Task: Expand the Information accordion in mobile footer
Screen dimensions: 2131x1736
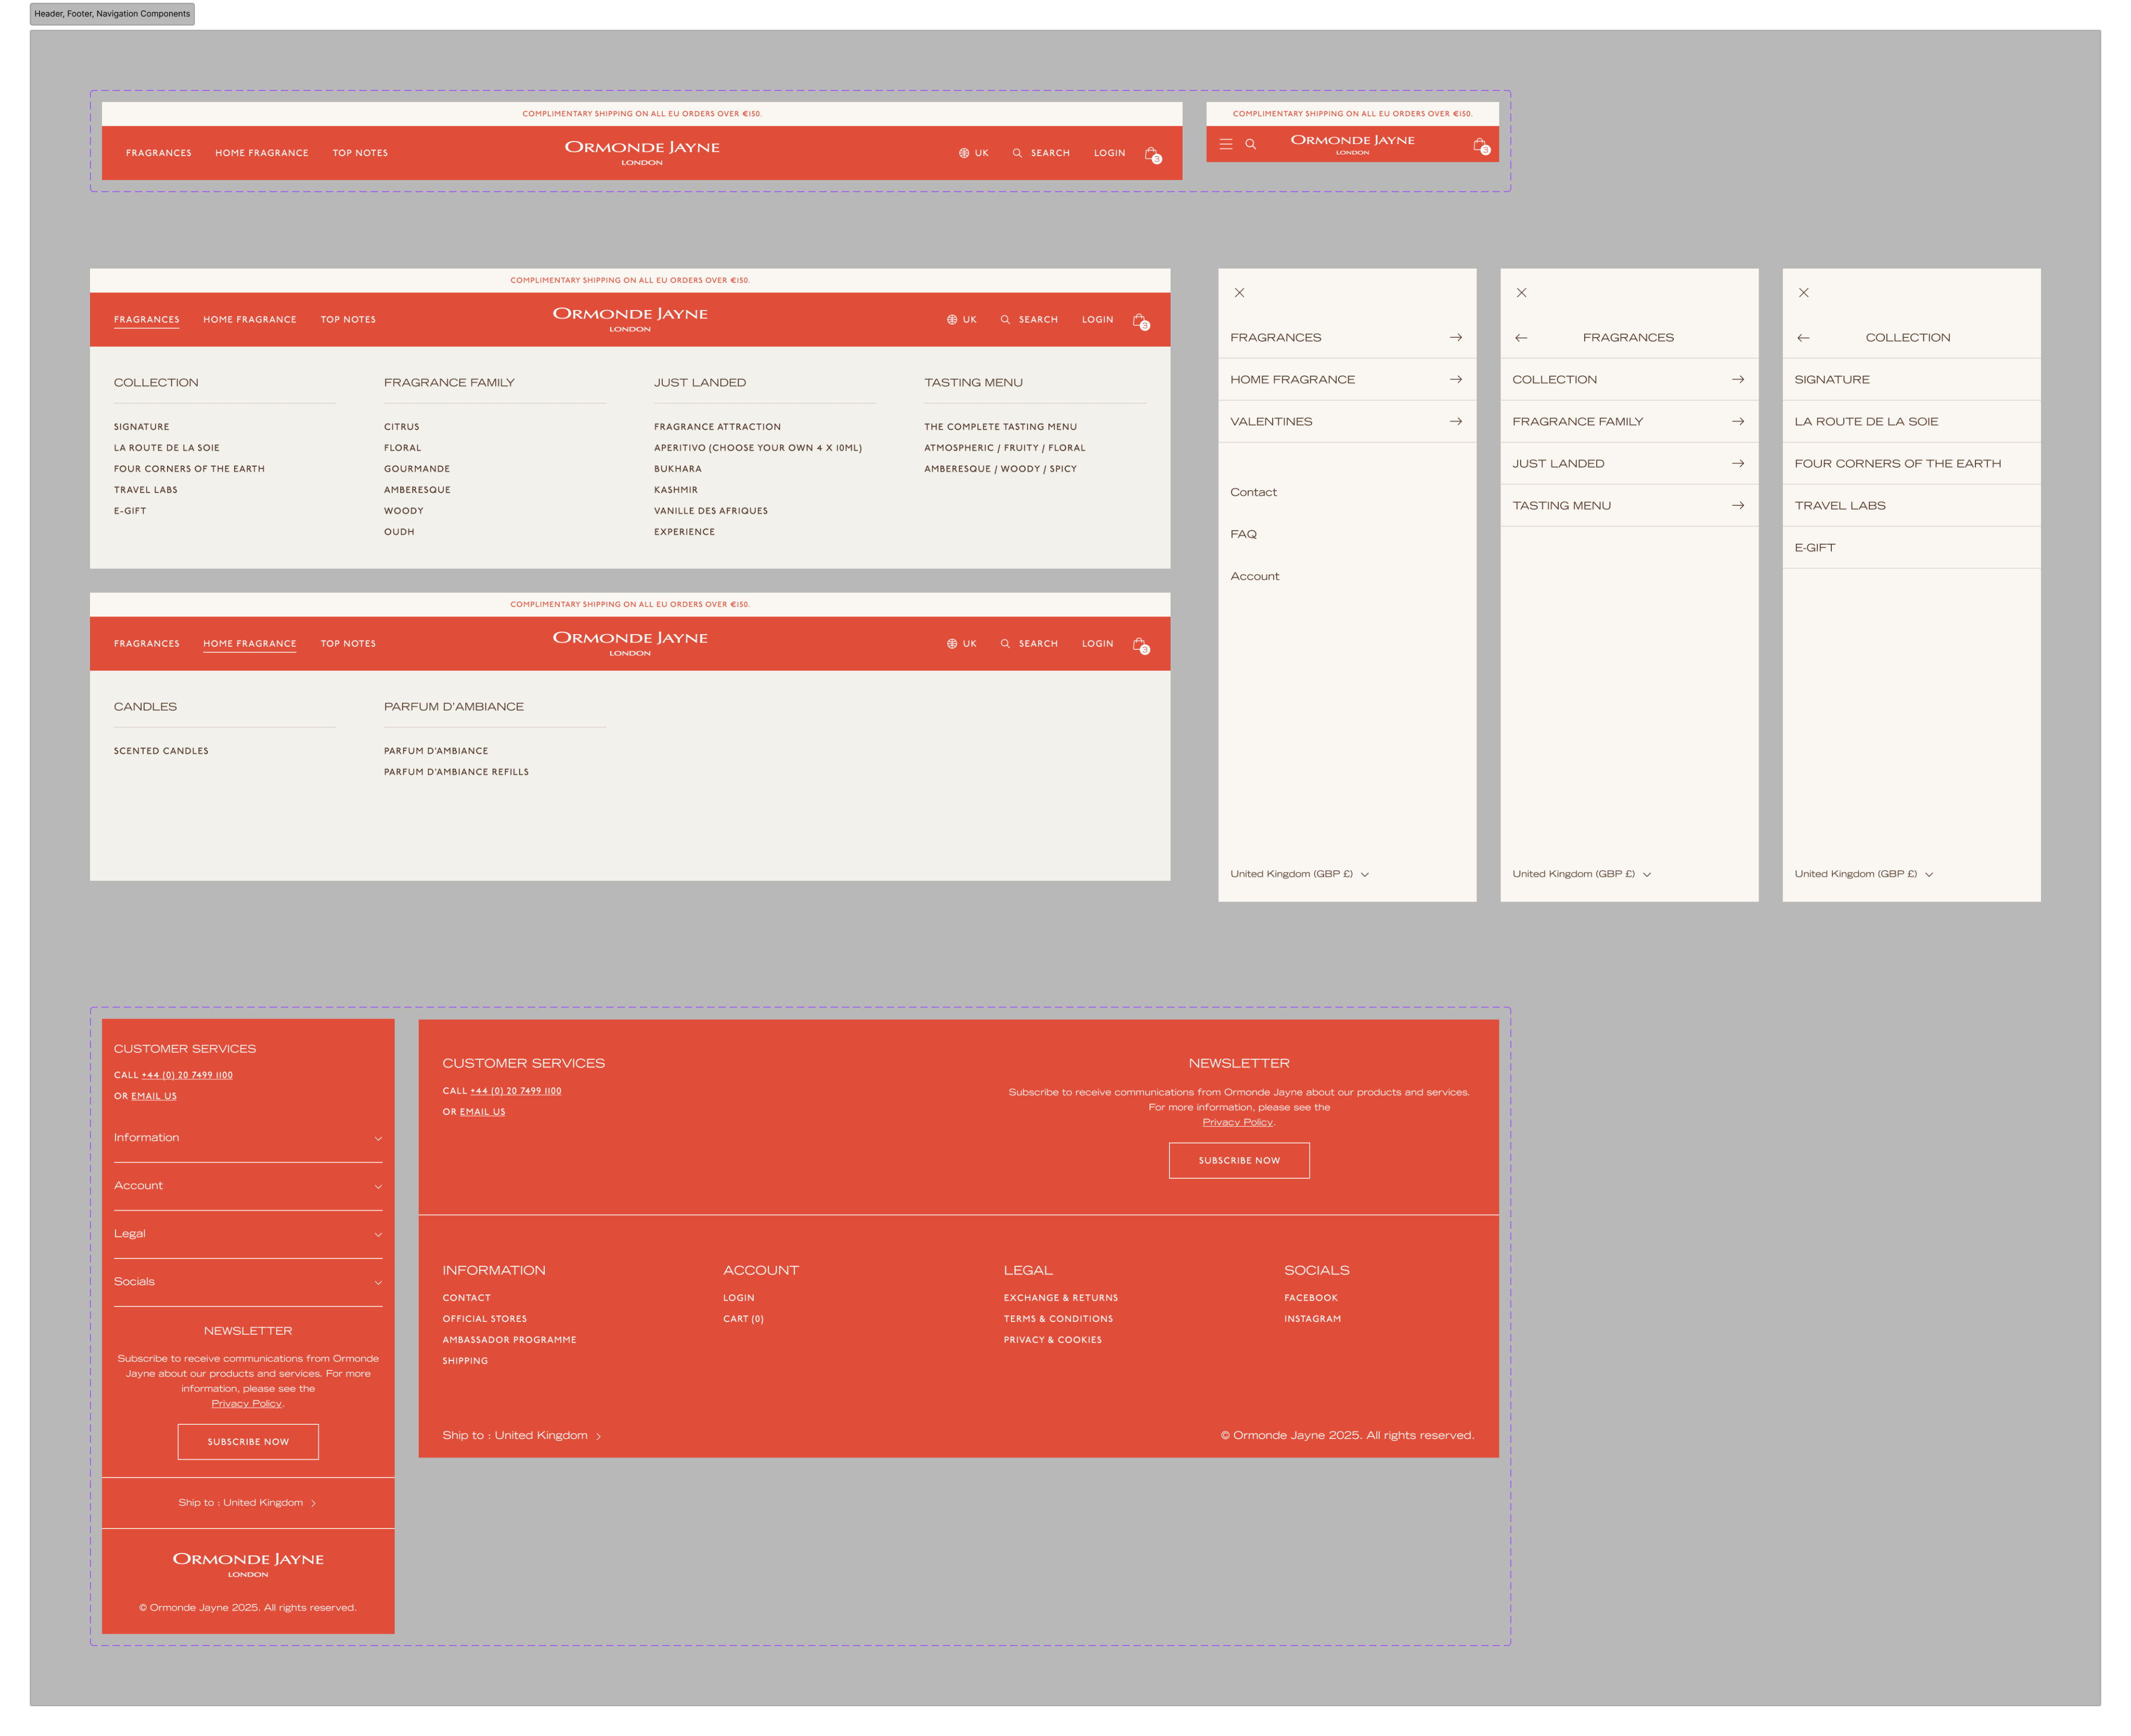Action: [248, 1138]
